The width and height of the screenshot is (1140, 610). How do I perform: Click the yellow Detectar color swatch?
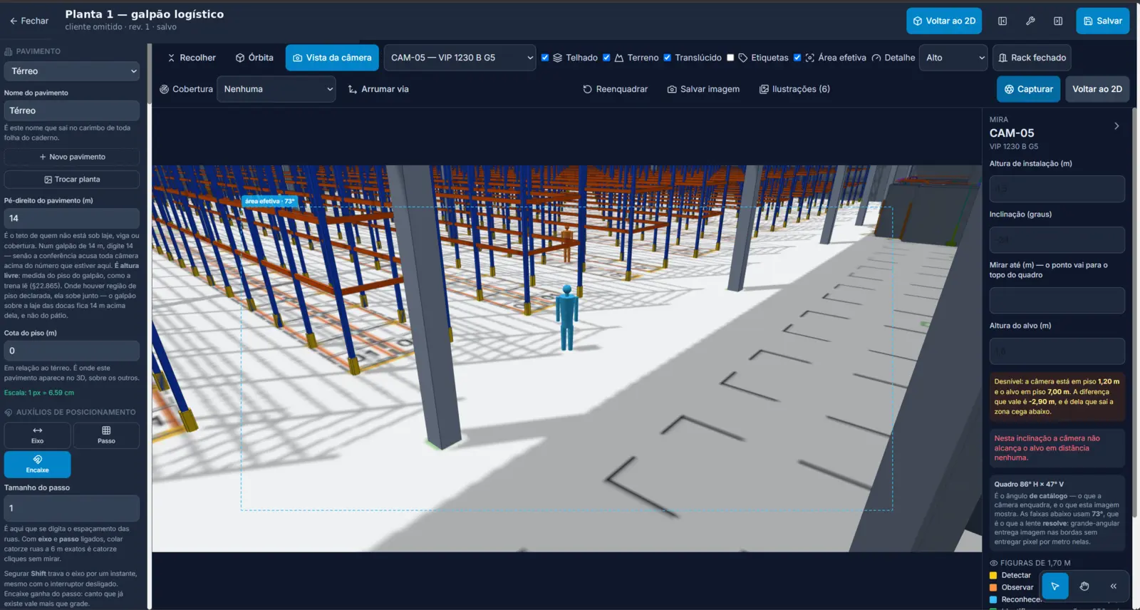pyautogui.click(x=993, y=576)
